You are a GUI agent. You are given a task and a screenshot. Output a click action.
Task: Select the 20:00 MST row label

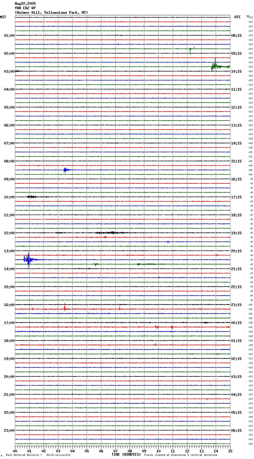pyautogui.click(x=9, y=377)
